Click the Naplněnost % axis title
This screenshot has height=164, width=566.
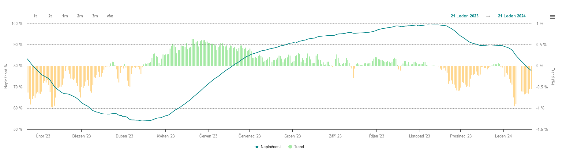6,76
